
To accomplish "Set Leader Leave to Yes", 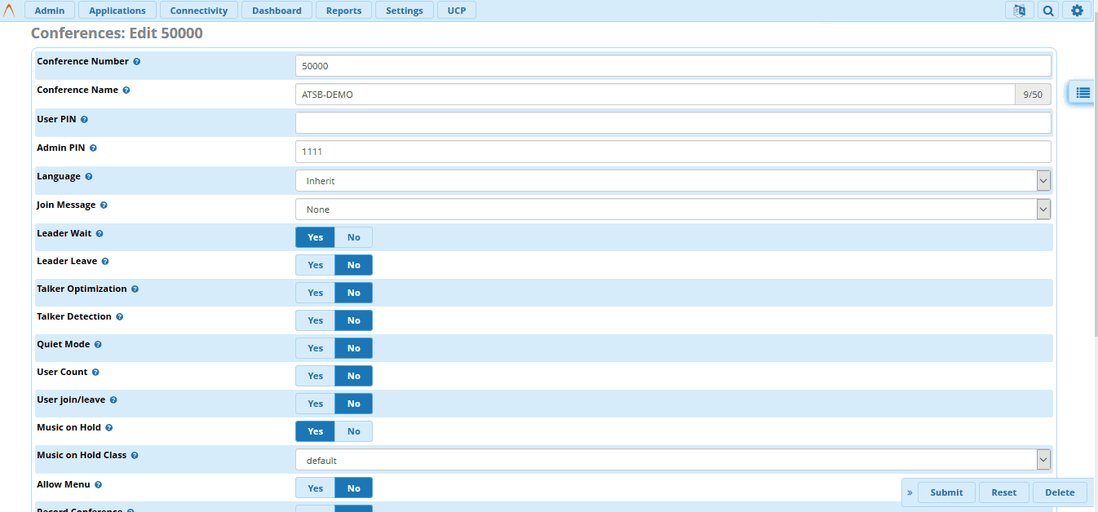I will (x=316, y=265).
